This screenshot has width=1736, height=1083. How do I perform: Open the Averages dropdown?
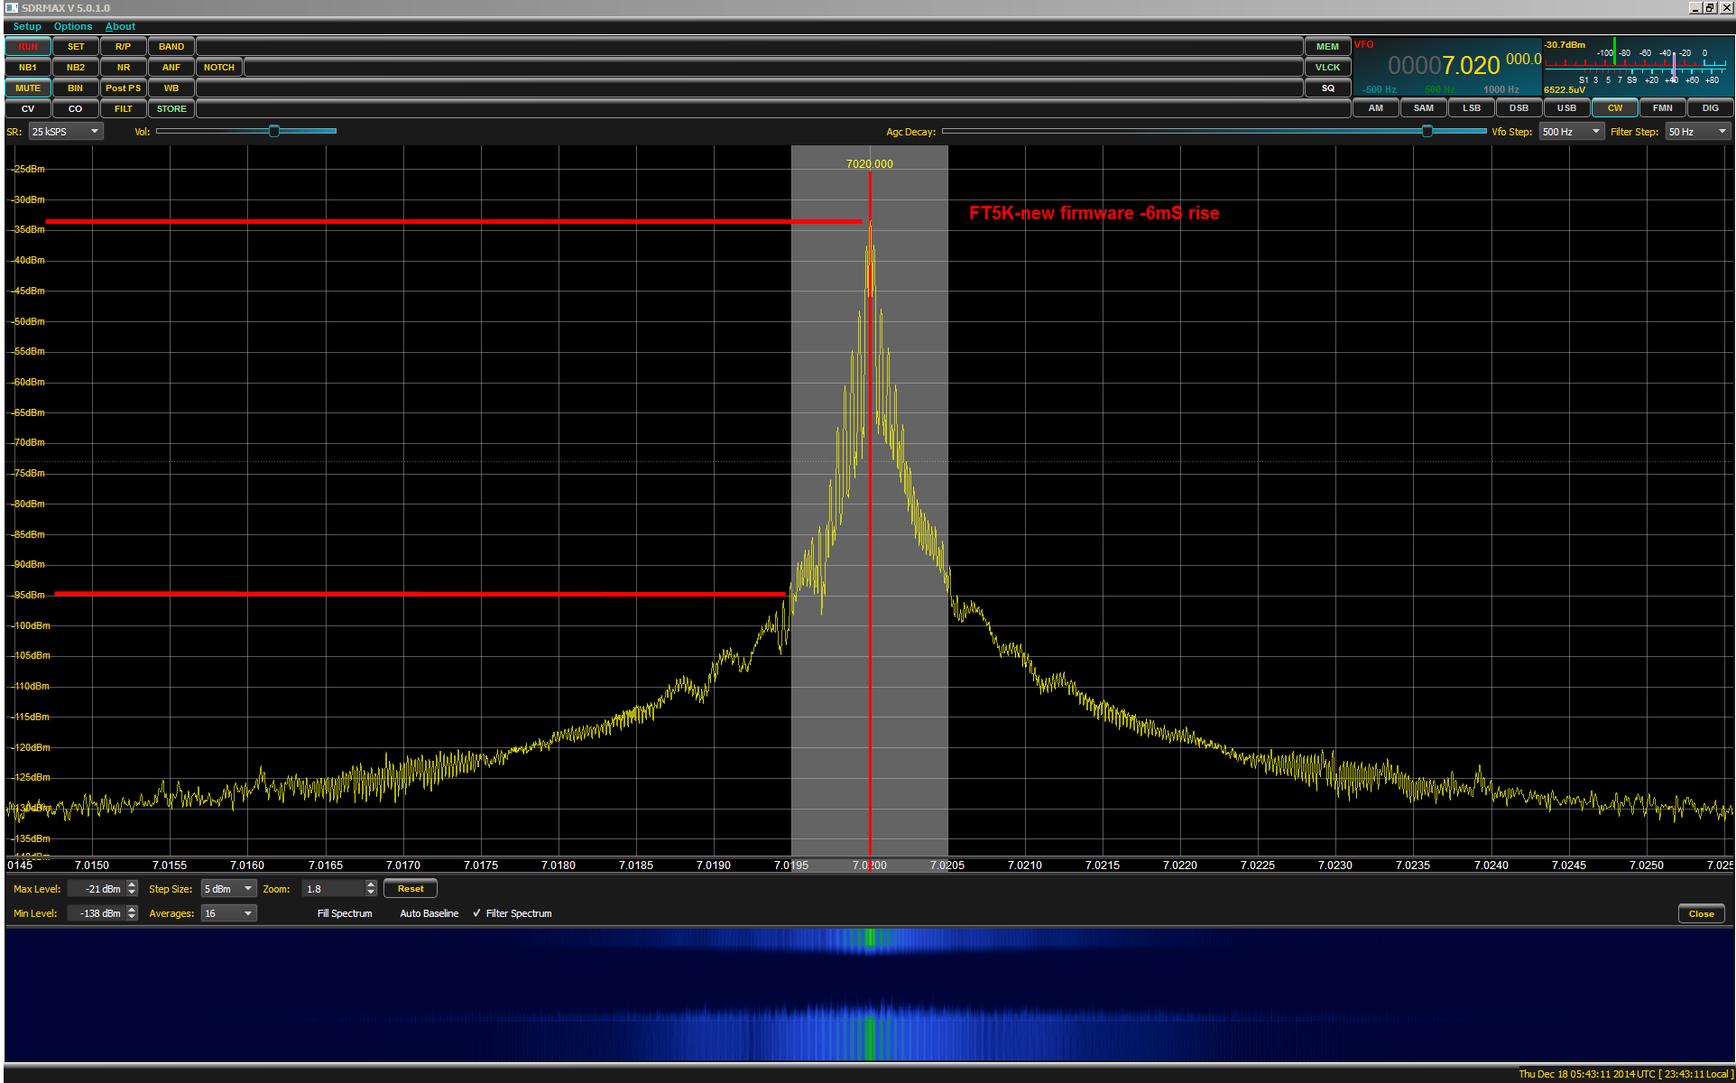tap(228, 913)
